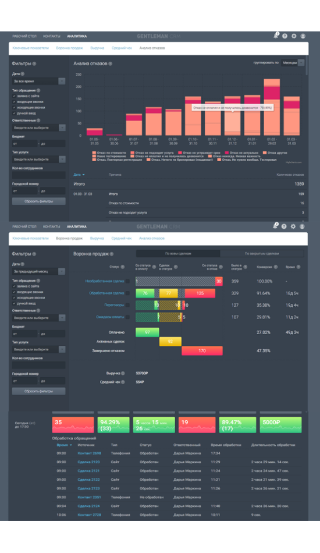Viewport: 320px width, 553px height.
Task: Open notifications bell in the top screen header
Action: [x=276, y=36]
